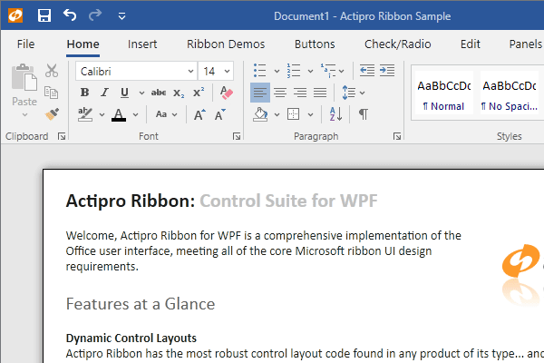Apply shading paint bucket color

tap(260, 114)
